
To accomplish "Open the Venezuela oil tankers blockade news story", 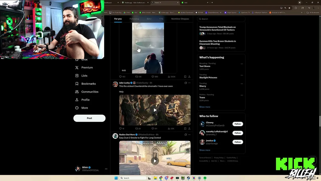I will (x=217, y=28).
